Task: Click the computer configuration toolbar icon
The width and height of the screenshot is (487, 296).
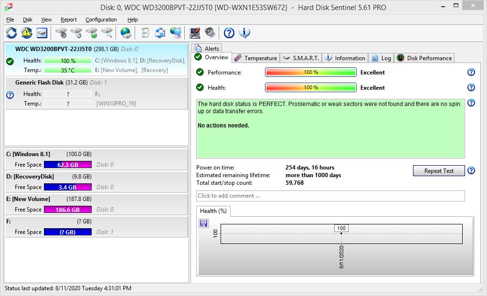Action: pos(195,32)
